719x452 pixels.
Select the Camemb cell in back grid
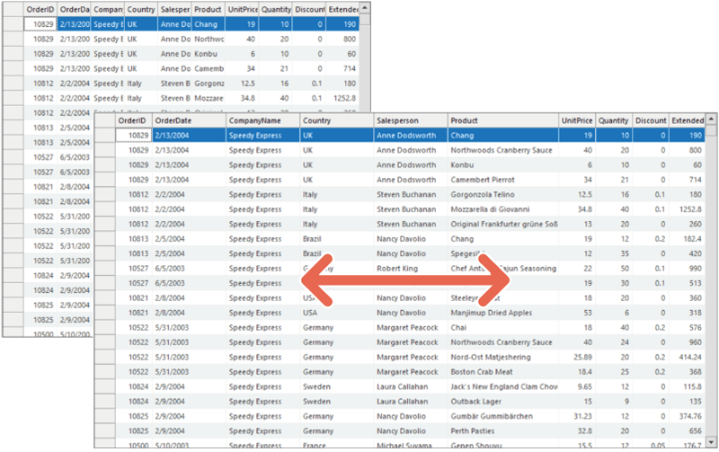pos(209,69)
